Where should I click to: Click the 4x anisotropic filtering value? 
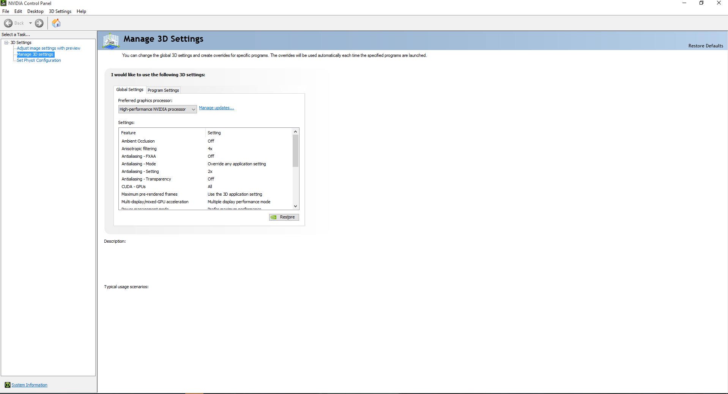pos(210,149)
